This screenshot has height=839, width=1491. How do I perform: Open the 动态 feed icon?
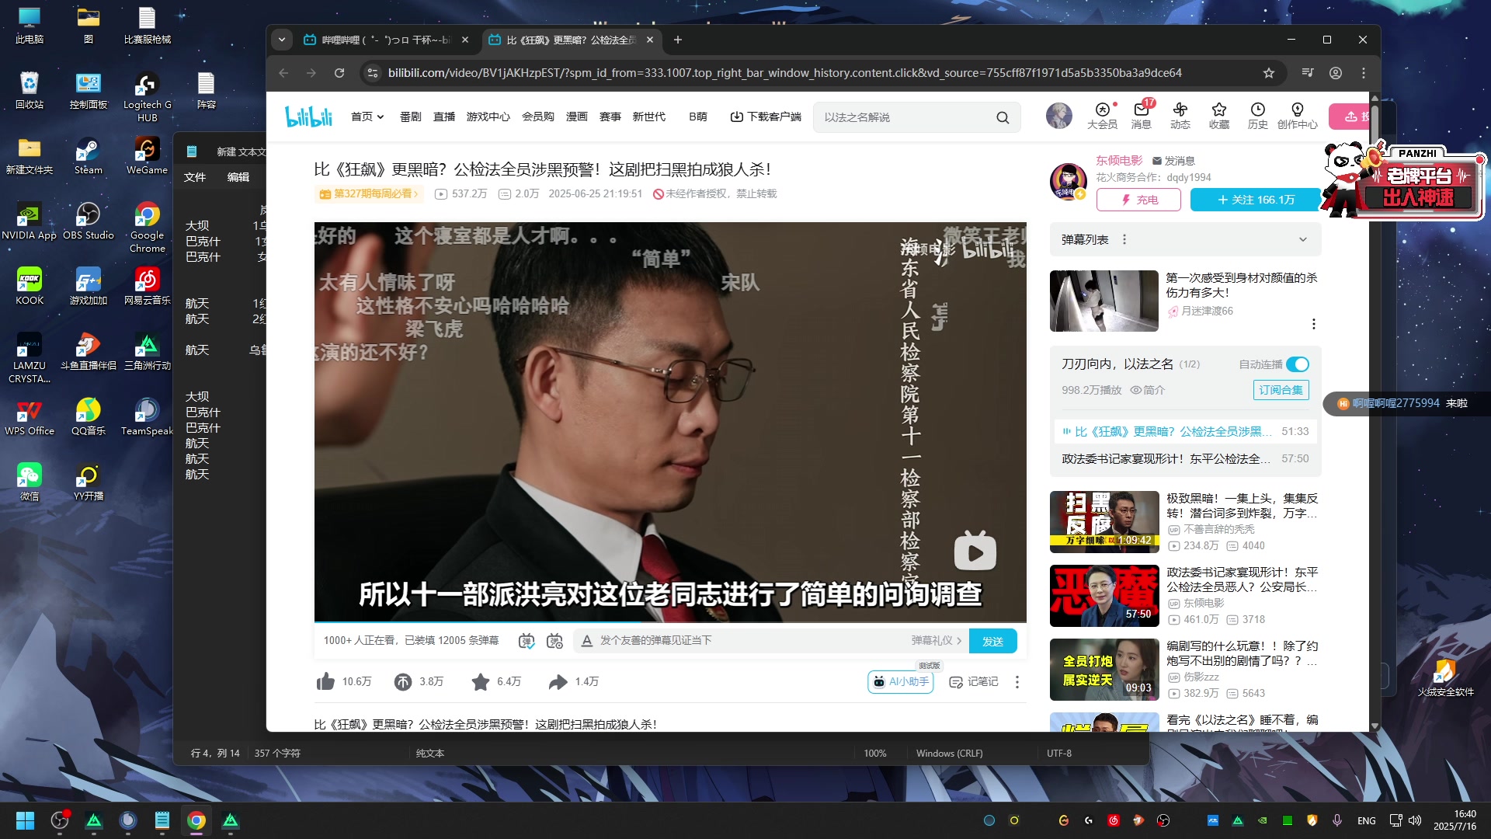click(1180, 116)
